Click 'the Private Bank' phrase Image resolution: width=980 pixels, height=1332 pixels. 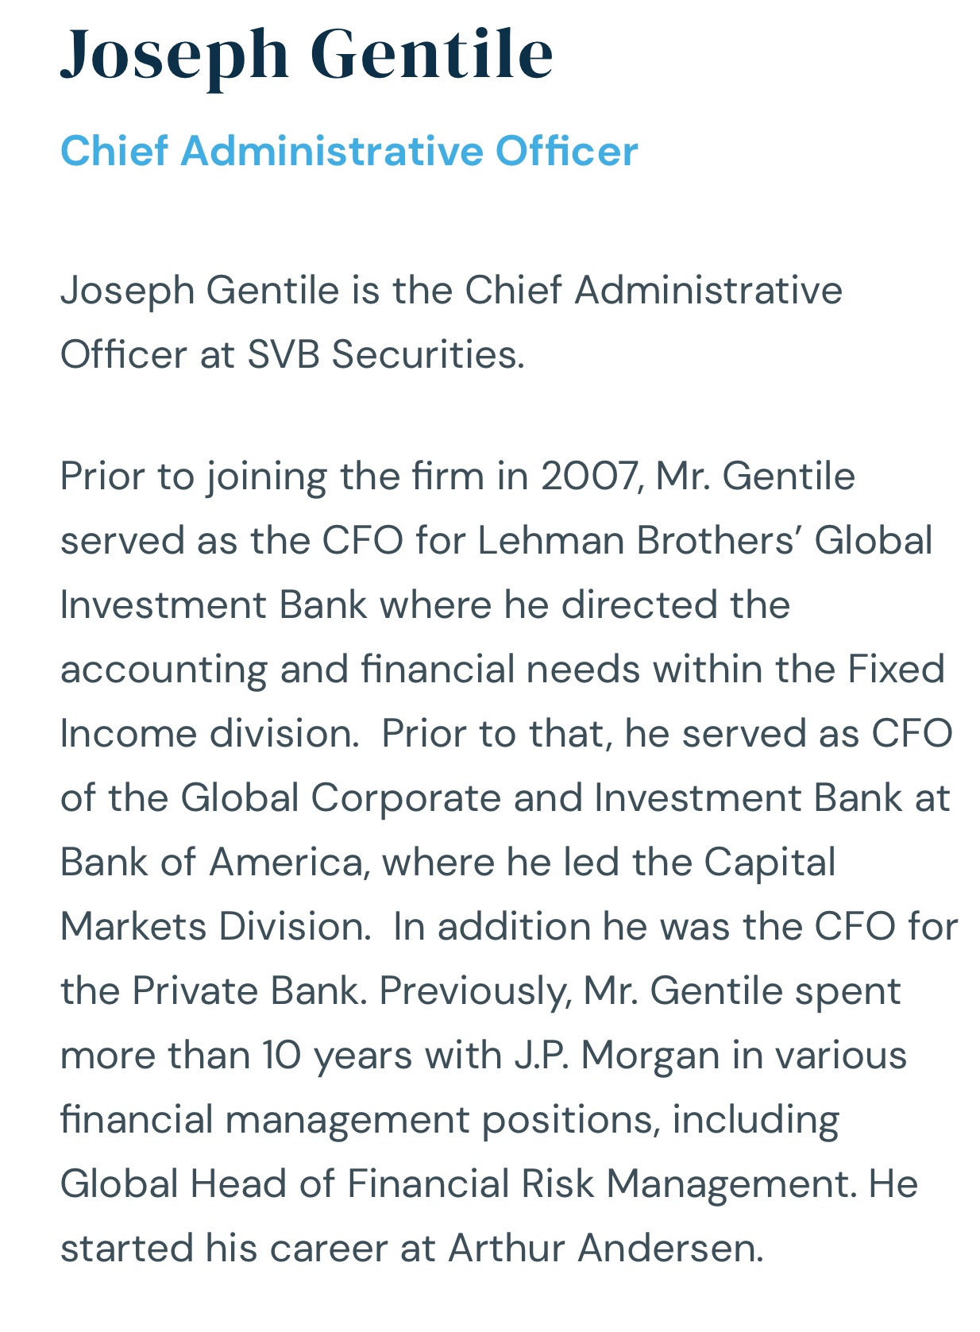click(214, 991)
